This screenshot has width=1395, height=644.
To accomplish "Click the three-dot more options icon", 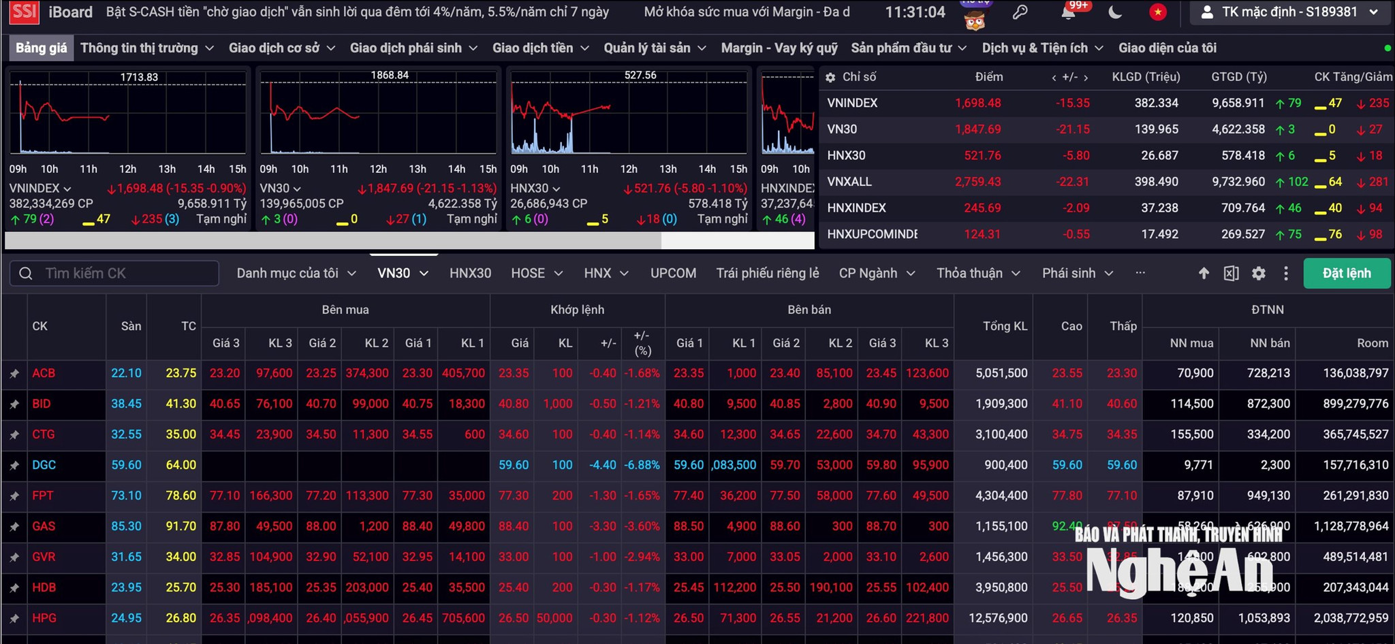I will point(1286,273).
